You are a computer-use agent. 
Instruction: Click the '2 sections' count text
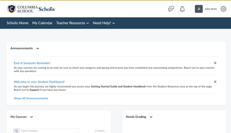click(100, 131)
